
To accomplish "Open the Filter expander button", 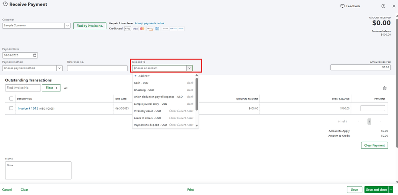I will (51, 88).
